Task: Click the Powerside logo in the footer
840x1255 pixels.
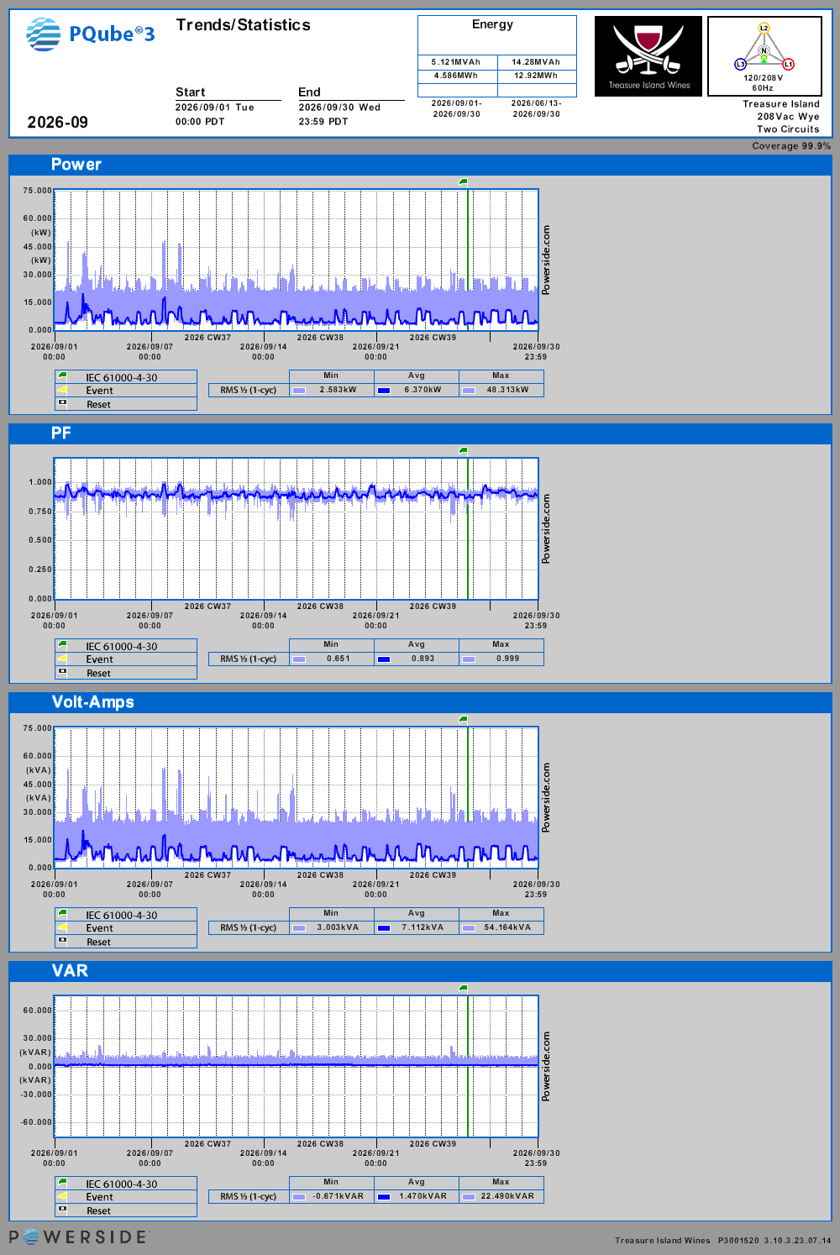Action: [79, 1237]
